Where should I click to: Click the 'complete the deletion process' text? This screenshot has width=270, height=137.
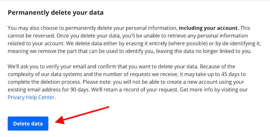click(x=42, y=83)
